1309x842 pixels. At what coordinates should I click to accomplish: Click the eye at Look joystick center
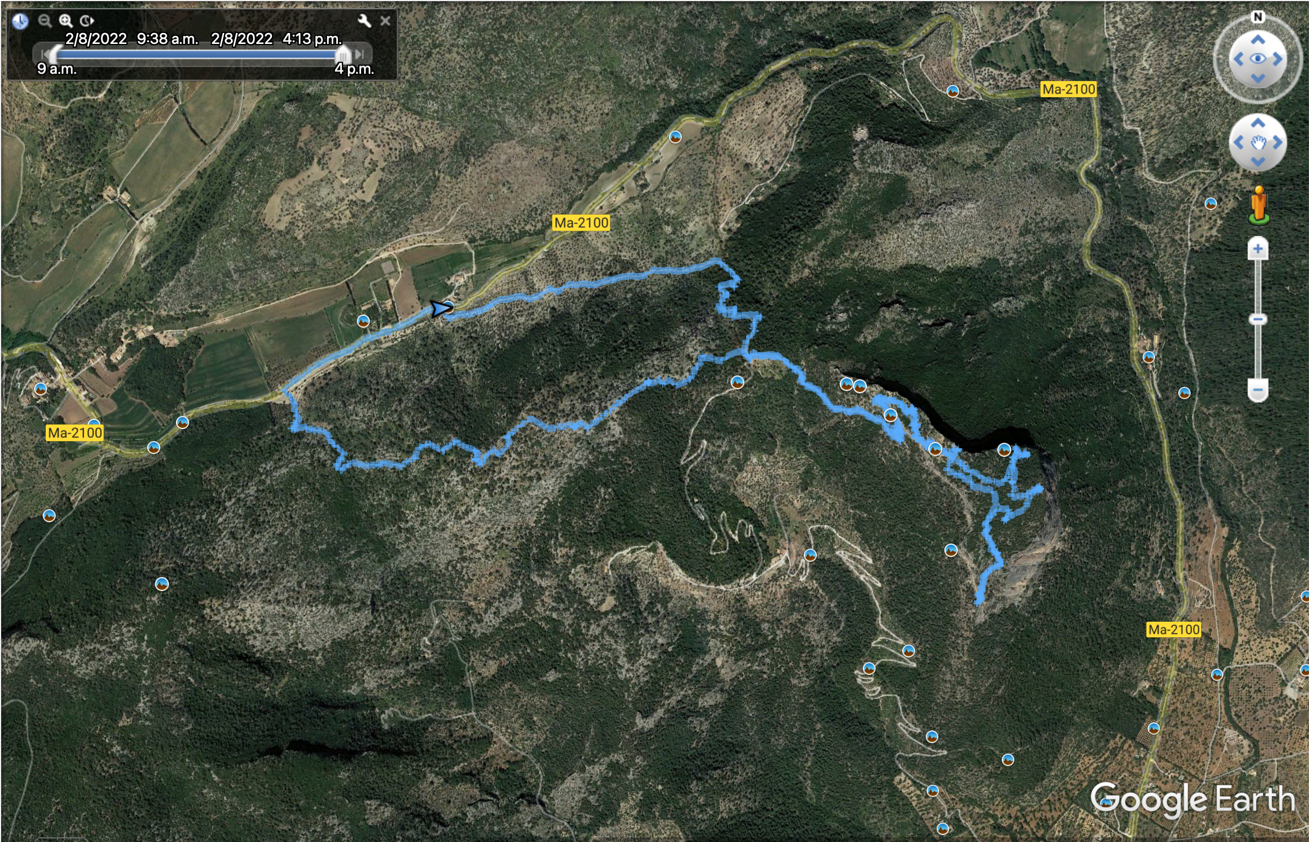[1257, 59]
